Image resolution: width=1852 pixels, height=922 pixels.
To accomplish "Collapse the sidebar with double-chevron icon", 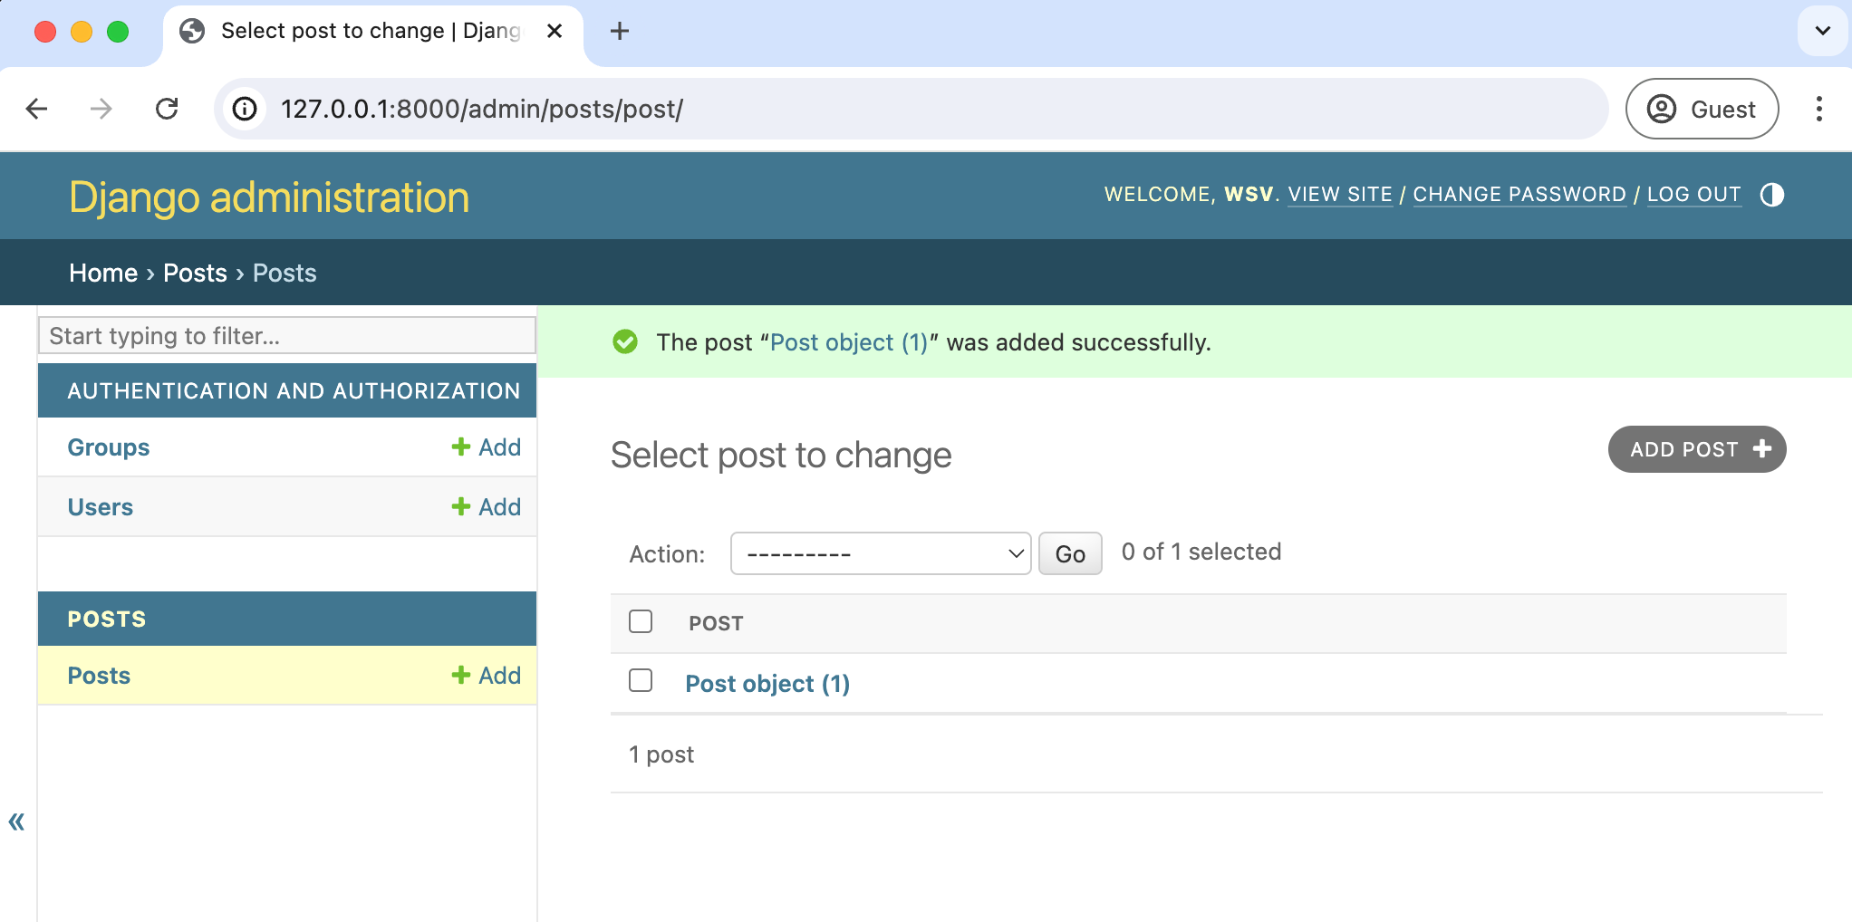I will [x=16, y=821].
